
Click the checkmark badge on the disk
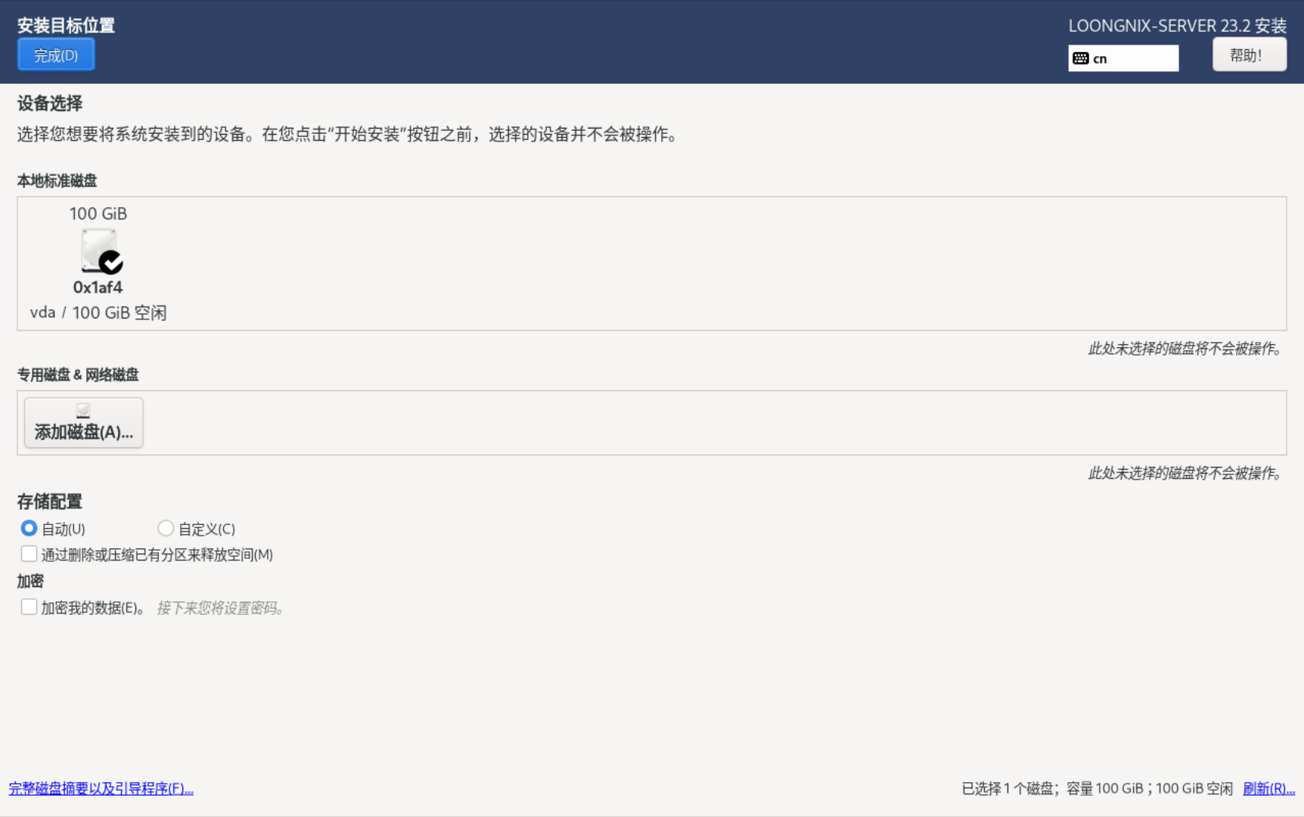pyautogui.click(x=111, y=262)
